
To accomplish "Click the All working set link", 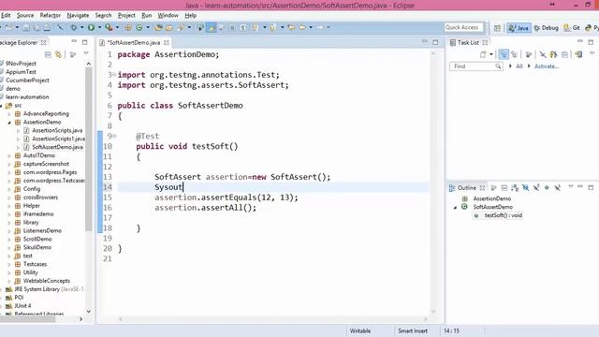I will [519, 66].
